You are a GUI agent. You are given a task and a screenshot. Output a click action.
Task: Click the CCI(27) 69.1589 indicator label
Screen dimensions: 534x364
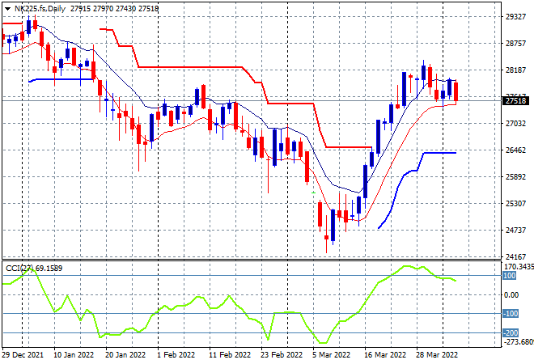point(34,269)
